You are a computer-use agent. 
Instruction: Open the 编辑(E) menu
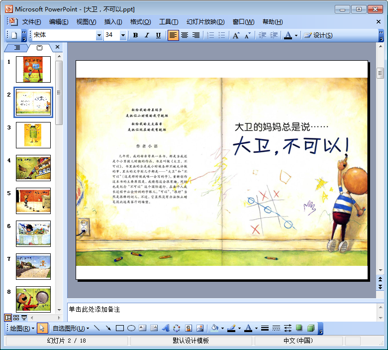pyautogui.click(x=59, y=22)
